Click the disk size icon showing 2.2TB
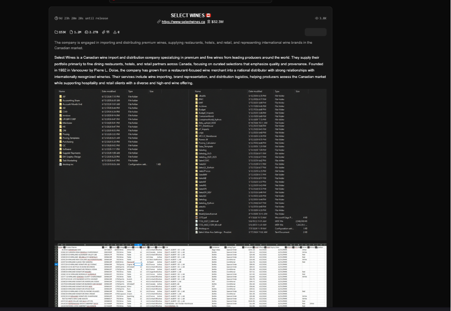Image resolution: width=451 pixels, height=311 pixels. point(86,32)
